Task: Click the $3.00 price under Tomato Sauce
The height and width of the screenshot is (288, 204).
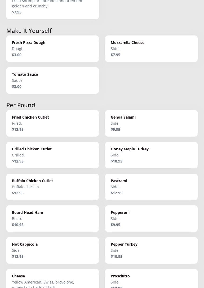Action: point(17,87)
